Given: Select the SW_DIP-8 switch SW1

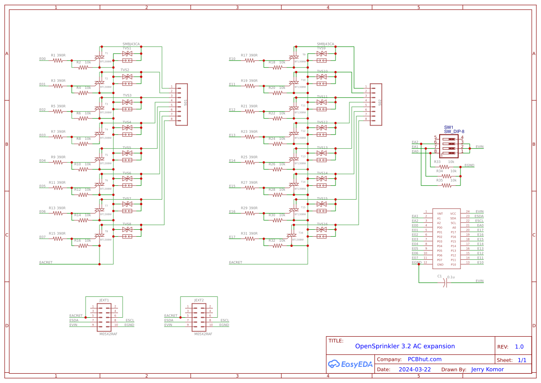Looking at the screenshot, I should click(x=448, y=146).
